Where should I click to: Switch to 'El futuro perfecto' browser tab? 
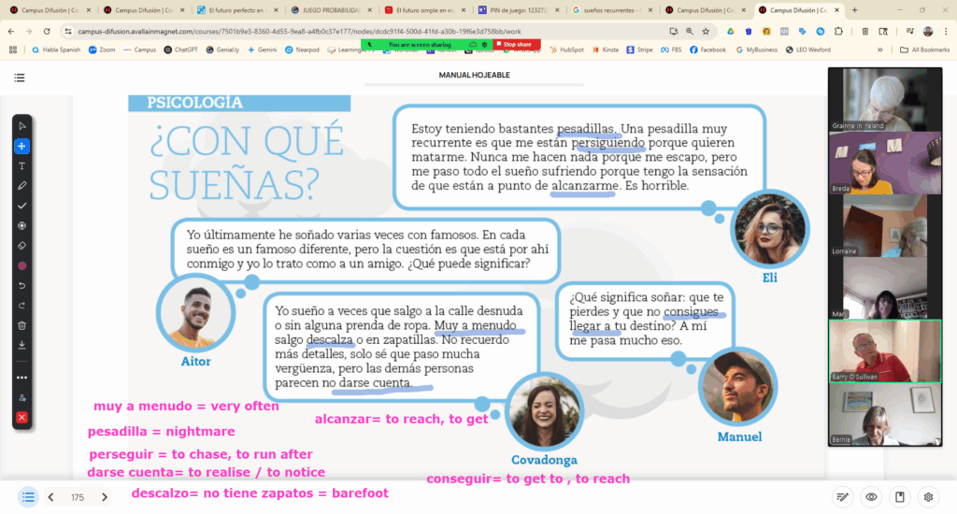(236, 9)
